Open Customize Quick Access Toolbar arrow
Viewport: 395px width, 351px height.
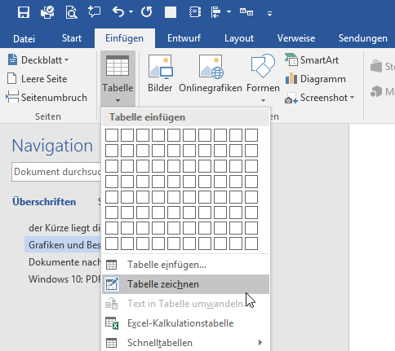point(269,13)
